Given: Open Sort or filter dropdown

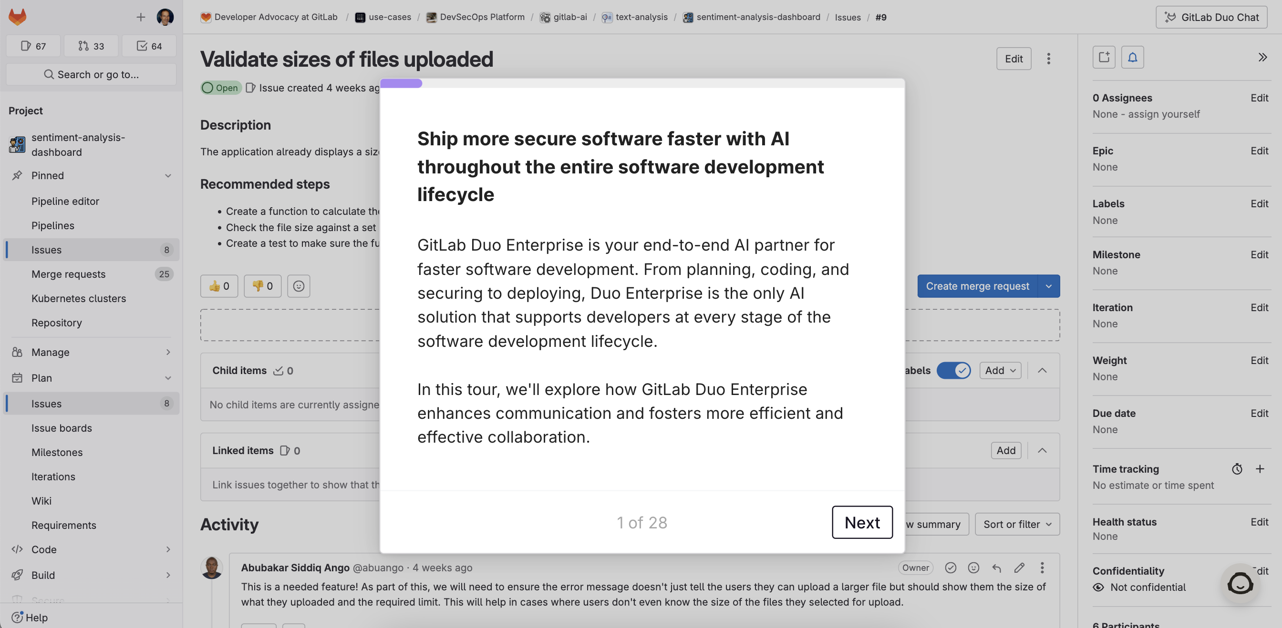Looking at the screenshot, I should 1017,525.
